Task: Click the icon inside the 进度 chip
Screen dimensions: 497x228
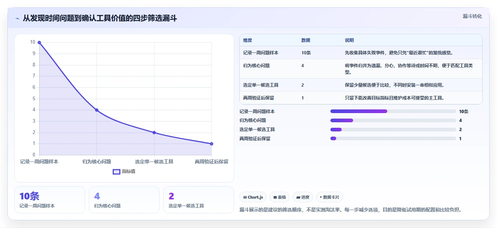Action: [x=298, y=198]
